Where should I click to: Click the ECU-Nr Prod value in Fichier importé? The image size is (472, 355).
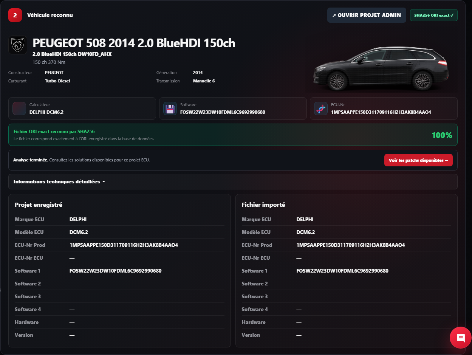[351, 245]
